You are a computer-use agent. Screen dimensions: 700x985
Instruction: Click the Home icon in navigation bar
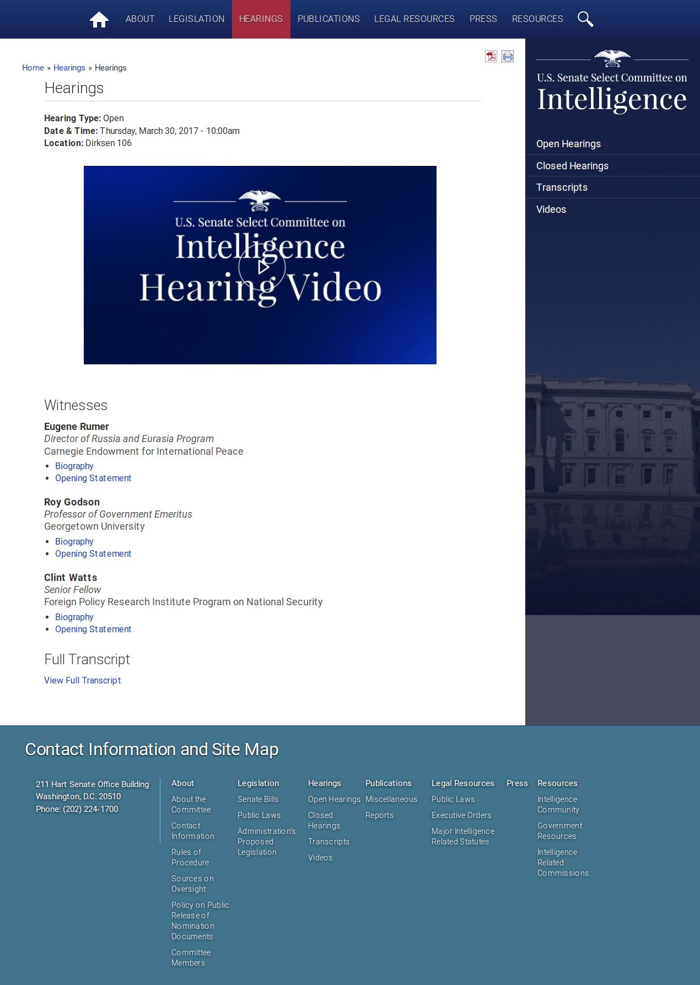(99, 20)
